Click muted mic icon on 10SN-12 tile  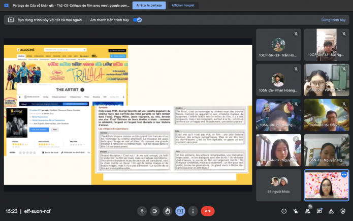(x=344, y=139)
